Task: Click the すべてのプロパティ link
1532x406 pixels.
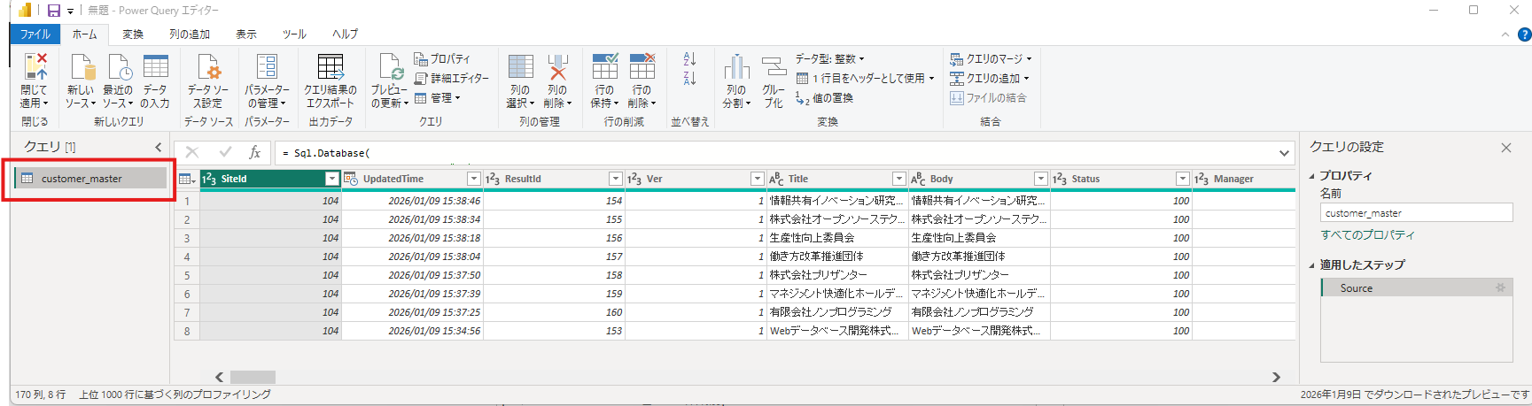Action: click(x=1367, y=235)
